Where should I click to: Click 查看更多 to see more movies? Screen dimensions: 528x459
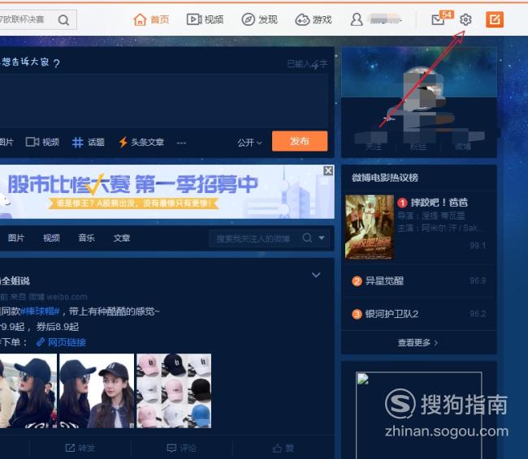point(418,343)
